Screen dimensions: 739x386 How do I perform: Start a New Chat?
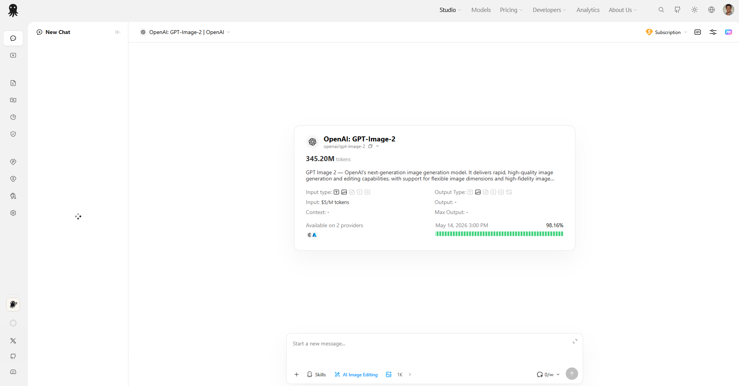[x=54, y=32]
